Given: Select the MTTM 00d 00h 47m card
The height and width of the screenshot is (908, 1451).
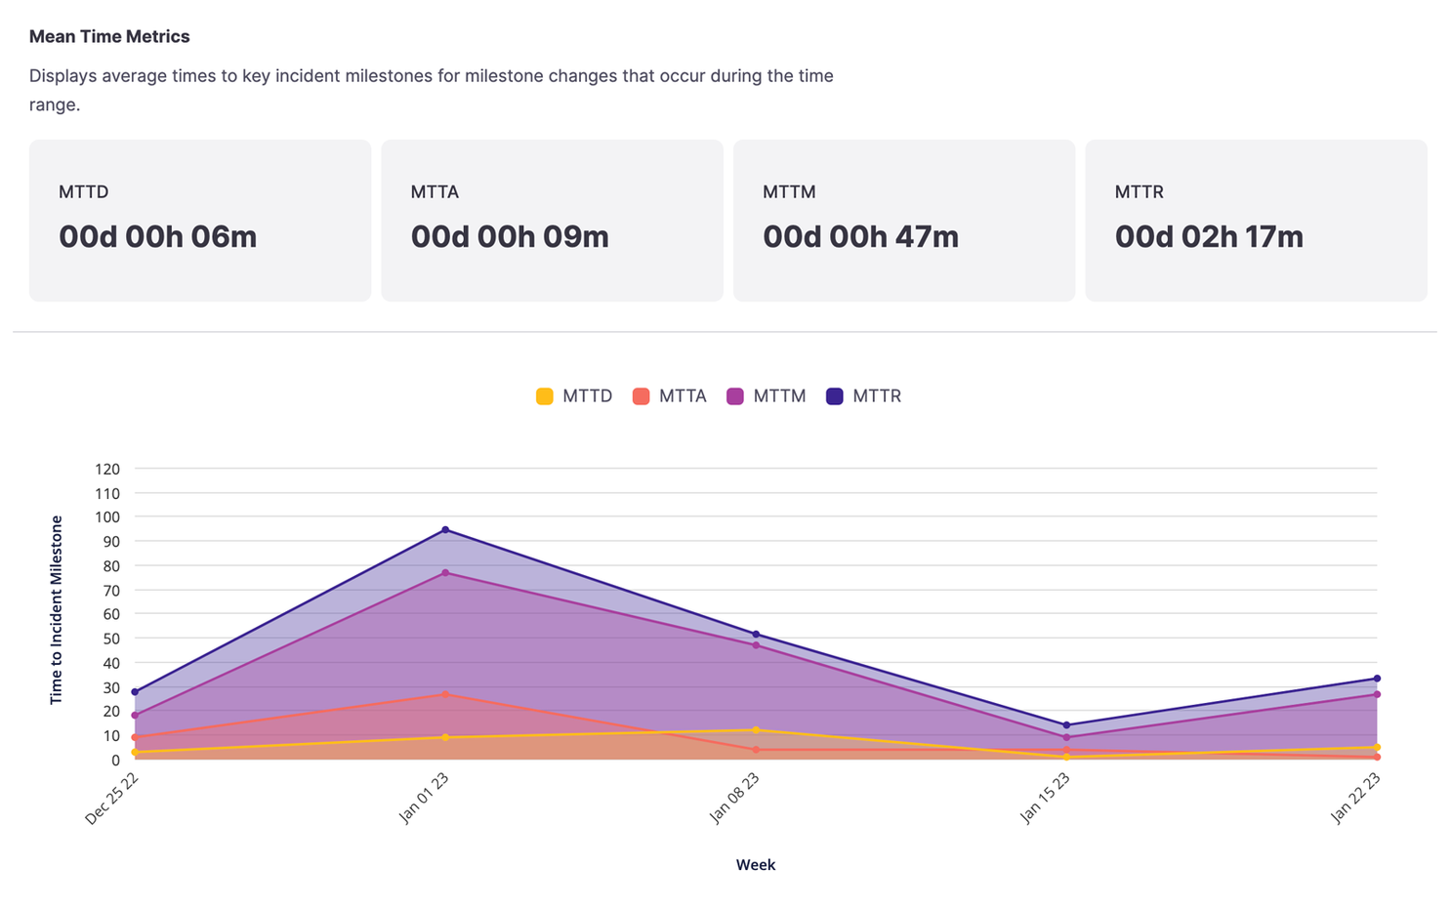Looking at the screenshot, I should [x=904, y=221].
